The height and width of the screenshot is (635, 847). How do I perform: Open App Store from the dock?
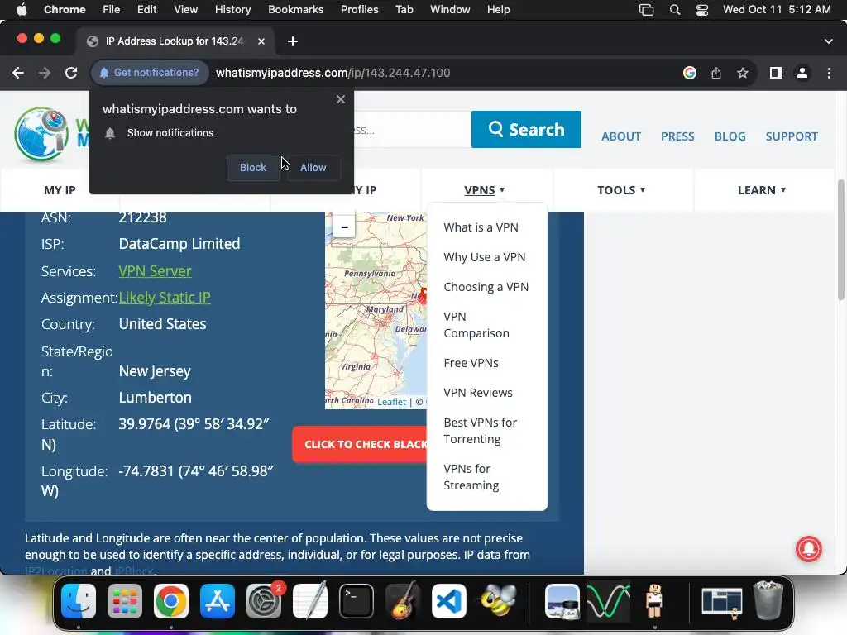(x=218, y=600)
